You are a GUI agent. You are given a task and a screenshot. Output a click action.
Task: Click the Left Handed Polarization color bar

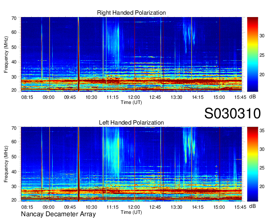pyautogui.click(x=252, y=164)
